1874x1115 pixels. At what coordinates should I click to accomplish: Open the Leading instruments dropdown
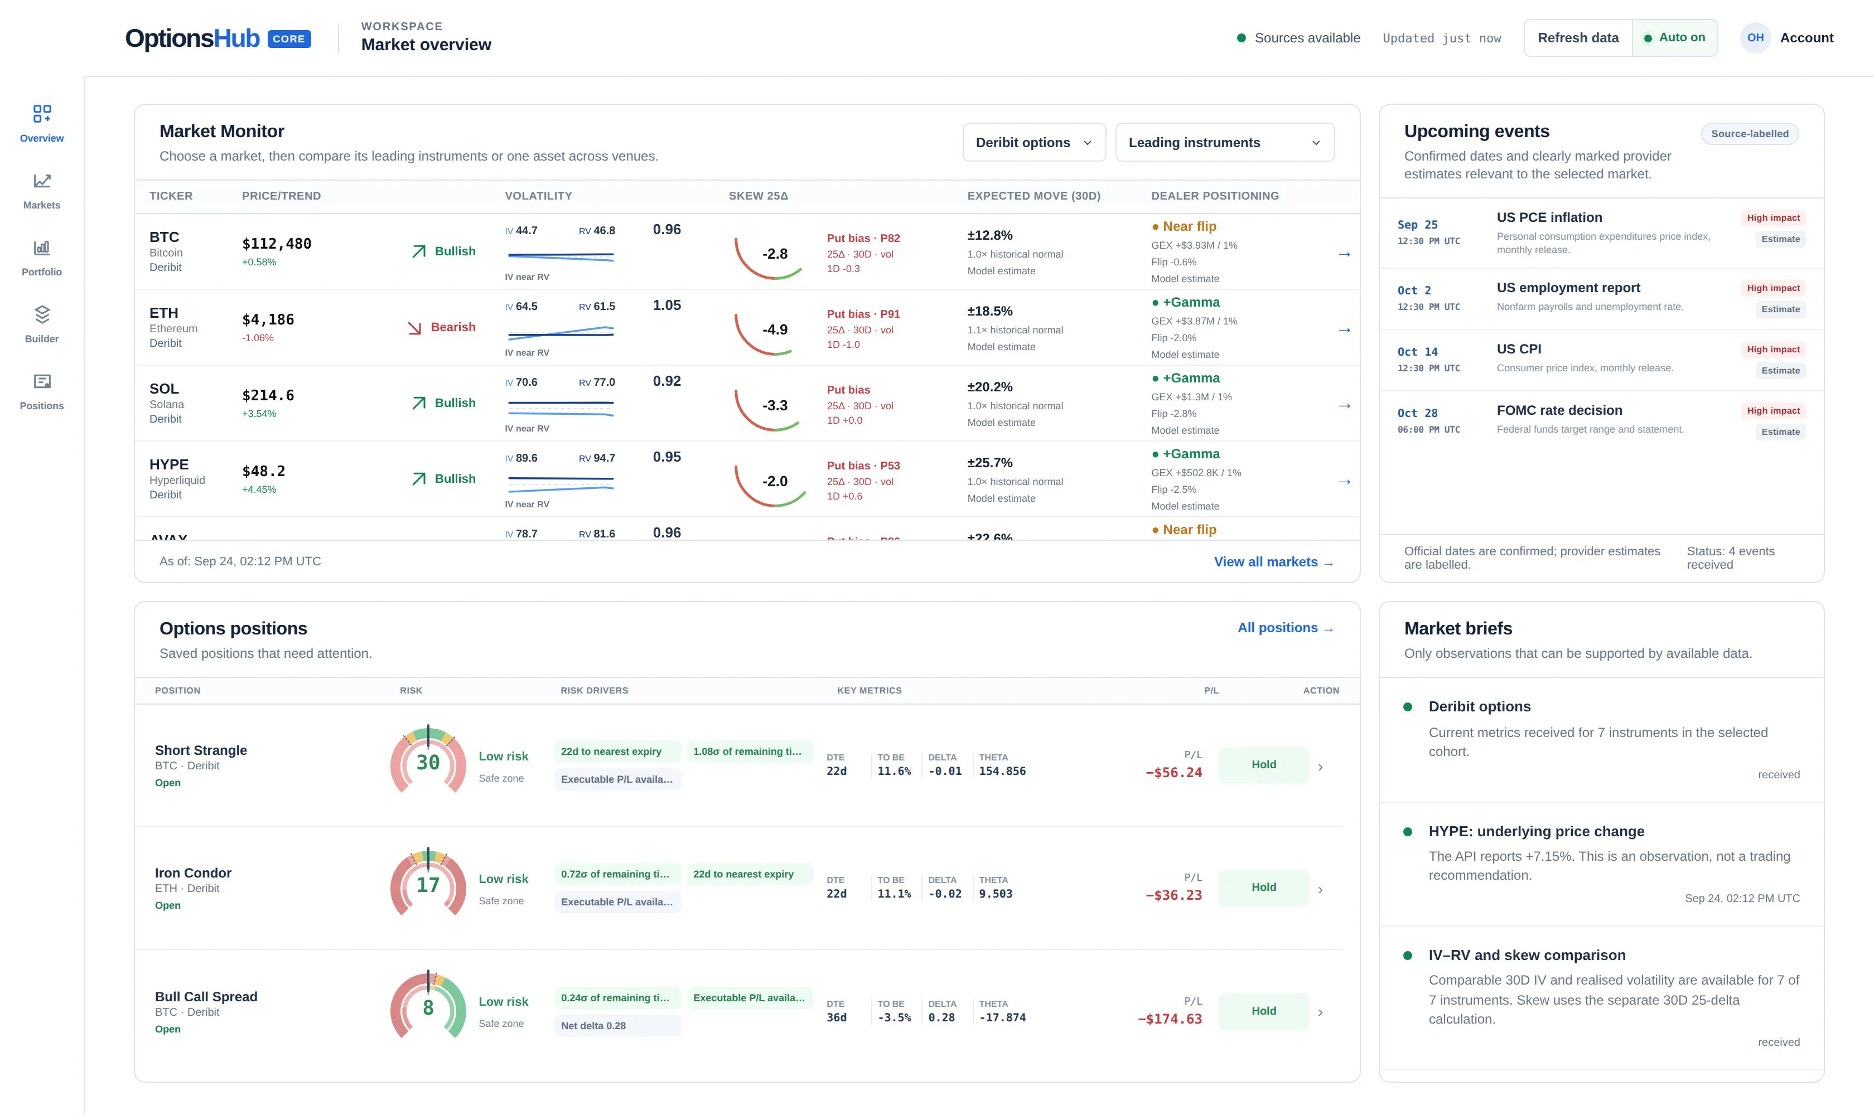click(x=1225, y=142)
